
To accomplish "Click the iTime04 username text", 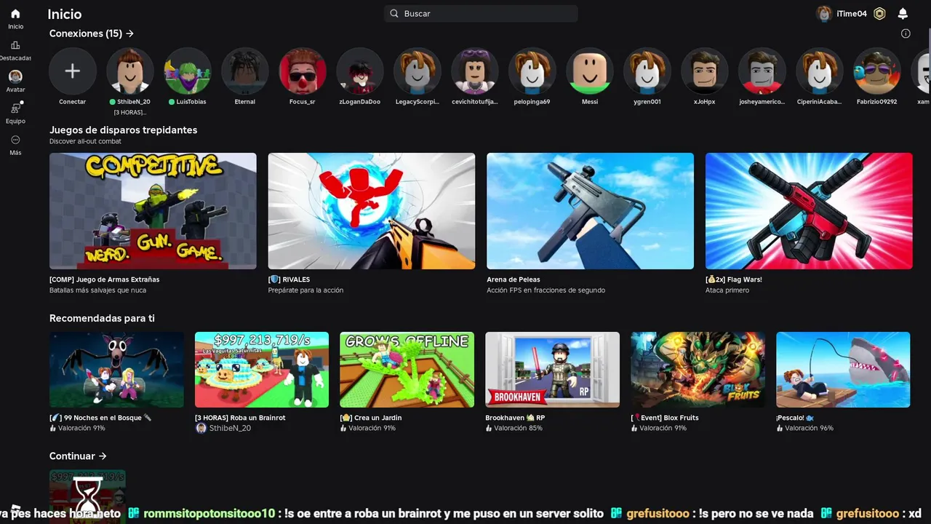I will (852, 14).
